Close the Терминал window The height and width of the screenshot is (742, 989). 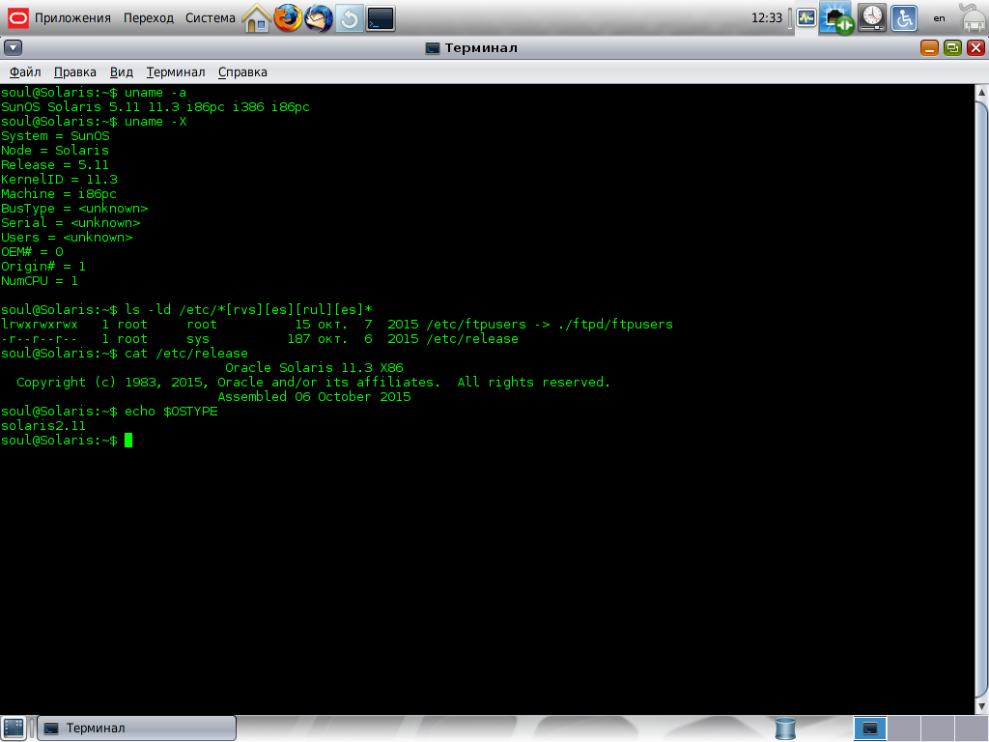[975, 48]
